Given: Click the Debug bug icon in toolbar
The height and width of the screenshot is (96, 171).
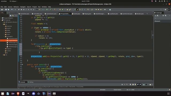Looking at the screenshot, I should pyautogui.click(x=43, y=10).
